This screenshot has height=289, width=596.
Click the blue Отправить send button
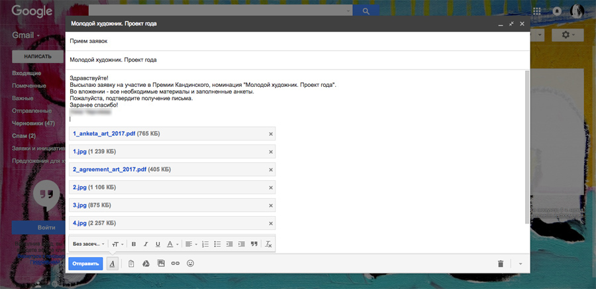tap(85, 263)
